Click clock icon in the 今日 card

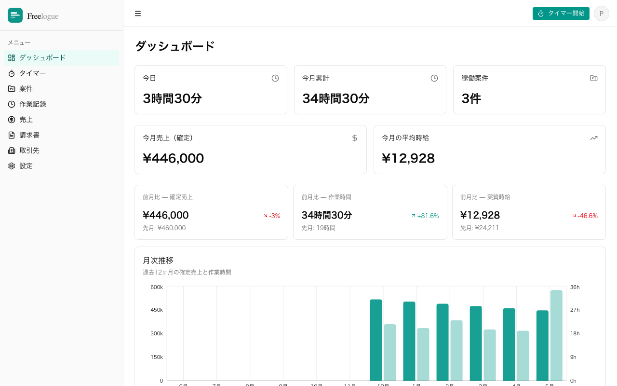point(275,78)
